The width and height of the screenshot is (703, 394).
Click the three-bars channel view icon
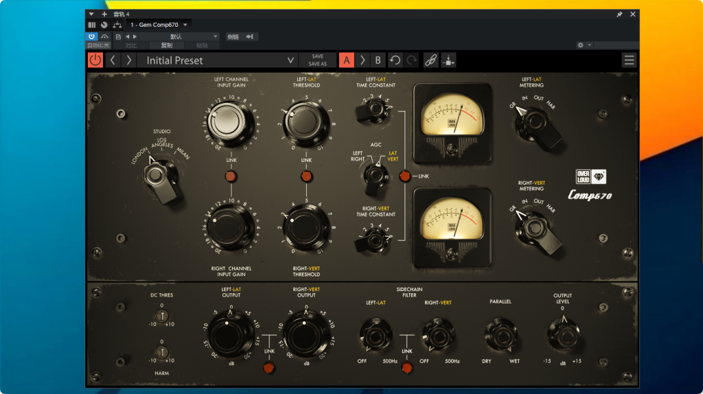(92, 25)
